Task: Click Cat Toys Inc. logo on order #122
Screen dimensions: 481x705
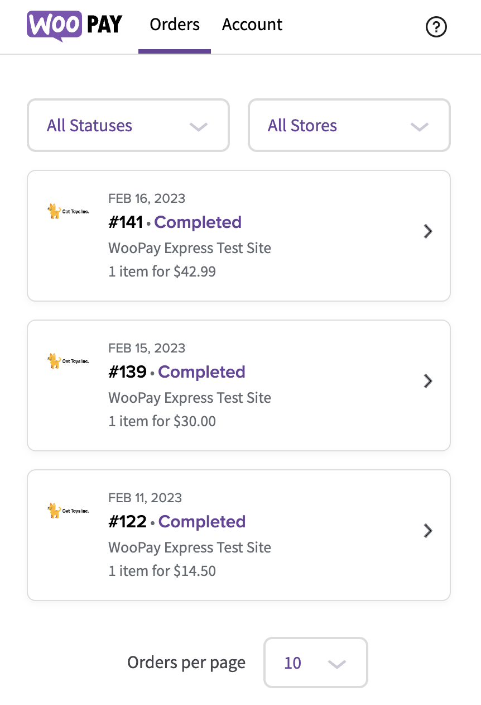Action: (68, 511)
